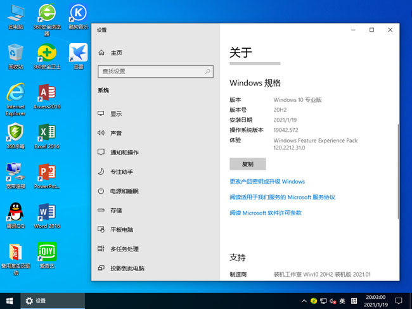Open the 腾讯QQ desktop shortcut
Image resolution: width=412 pixels, height=309 pixels.
click(x=16, y=216)
